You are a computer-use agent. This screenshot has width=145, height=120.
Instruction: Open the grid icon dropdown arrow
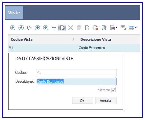pos(136,27)
